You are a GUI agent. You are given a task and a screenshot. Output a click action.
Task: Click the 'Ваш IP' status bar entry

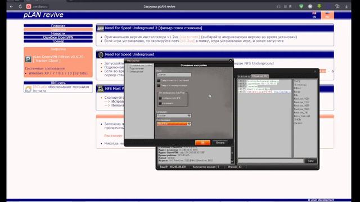tap(173, 167)
